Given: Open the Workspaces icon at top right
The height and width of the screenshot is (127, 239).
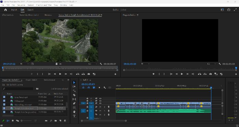Looking at the screenshot, I should [x=222, y=10].
